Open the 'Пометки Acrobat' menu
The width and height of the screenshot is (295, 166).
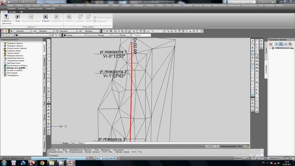pos(35,9)
